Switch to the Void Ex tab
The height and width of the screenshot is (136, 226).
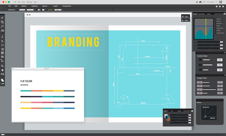point(209,14)
